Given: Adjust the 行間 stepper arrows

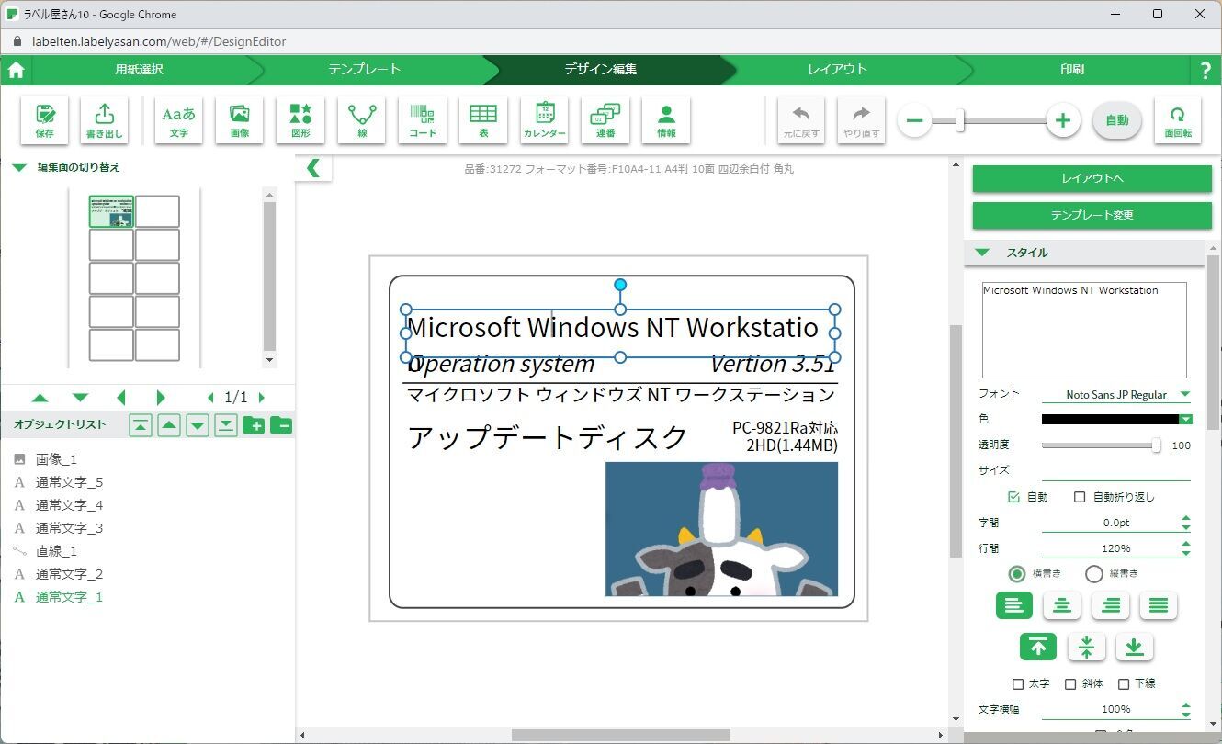Looking at the screenshot, I should tap(1186, 548).
